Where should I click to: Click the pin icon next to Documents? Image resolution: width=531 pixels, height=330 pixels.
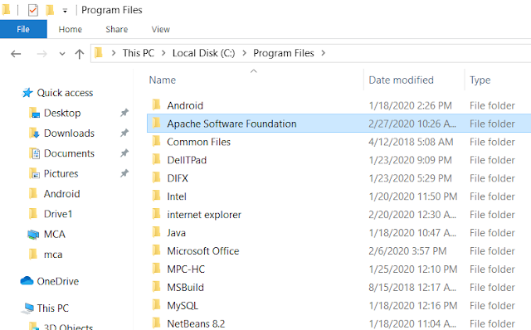pyautogui.click(x=124, y=153)
